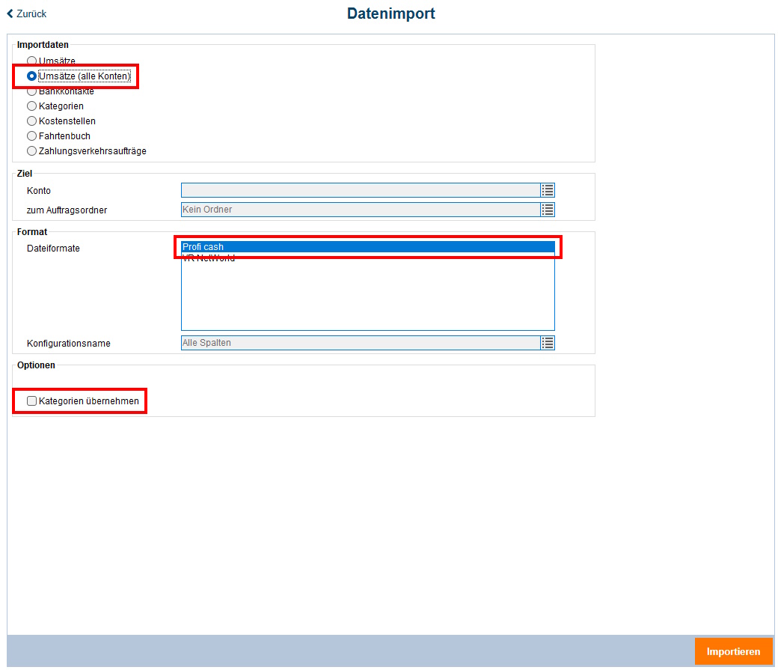778x670 pixels.
Task: Enable the Kategorien übernehmen checkbox
Action: click(31, 401)
